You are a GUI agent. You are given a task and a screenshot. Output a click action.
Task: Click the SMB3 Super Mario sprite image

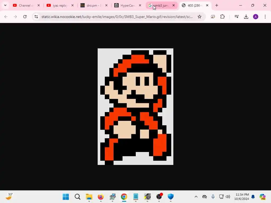[x=135, y=107]
